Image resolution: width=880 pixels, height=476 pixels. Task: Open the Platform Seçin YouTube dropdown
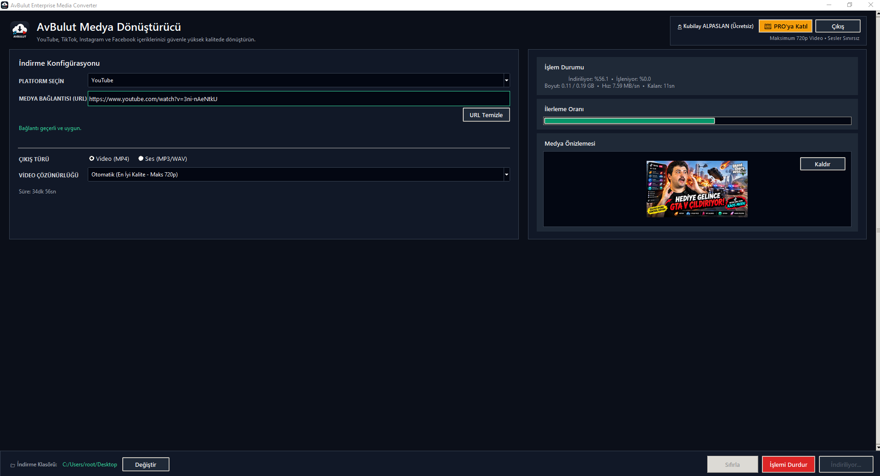299,80
